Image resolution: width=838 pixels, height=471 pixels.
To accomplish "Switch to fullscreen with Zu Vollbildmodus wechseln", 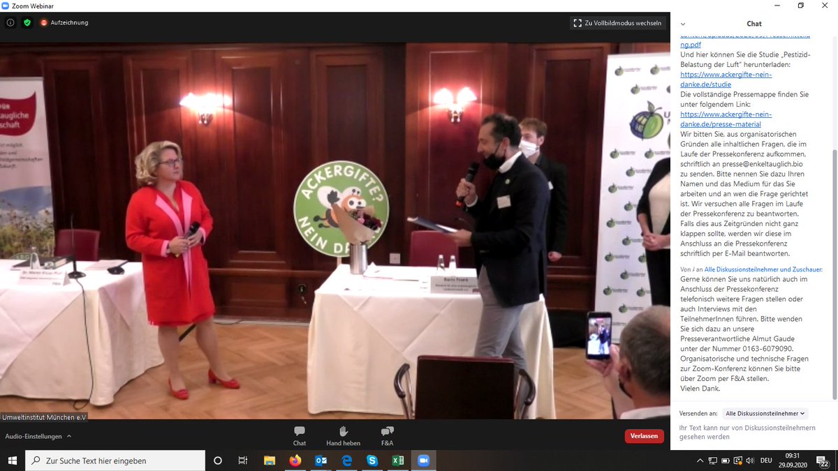I will click(617, 23).
